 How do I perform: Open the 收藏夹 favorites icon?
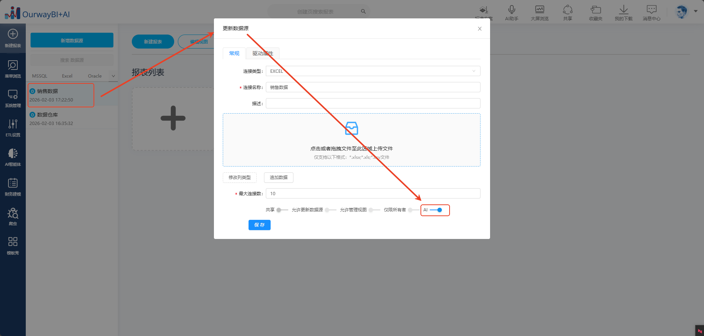click(595, 13)
